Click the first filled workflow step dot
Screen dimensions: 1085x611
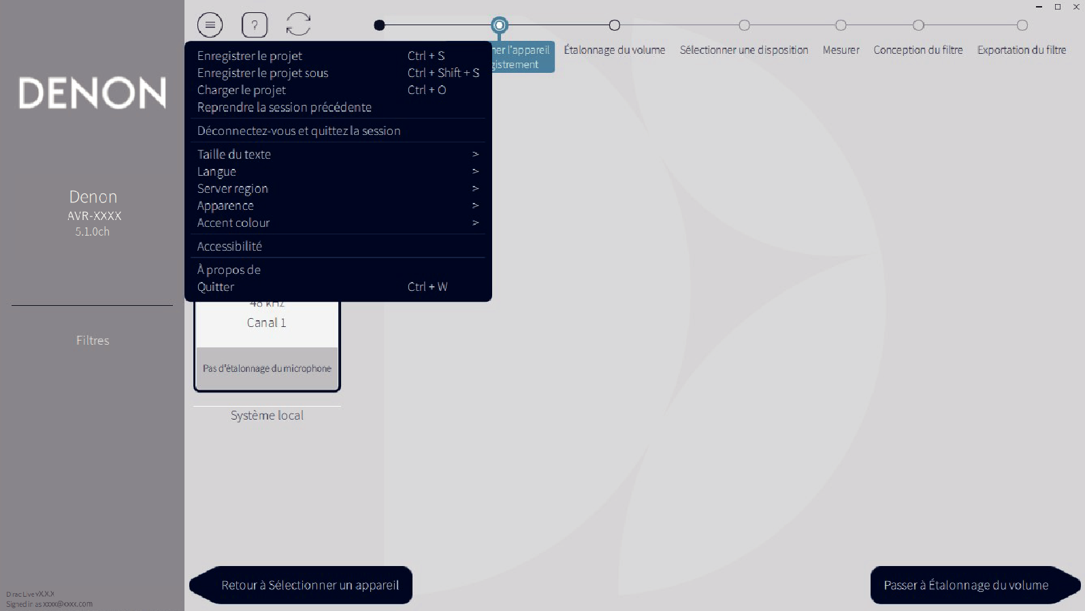(x=380, y=25)
